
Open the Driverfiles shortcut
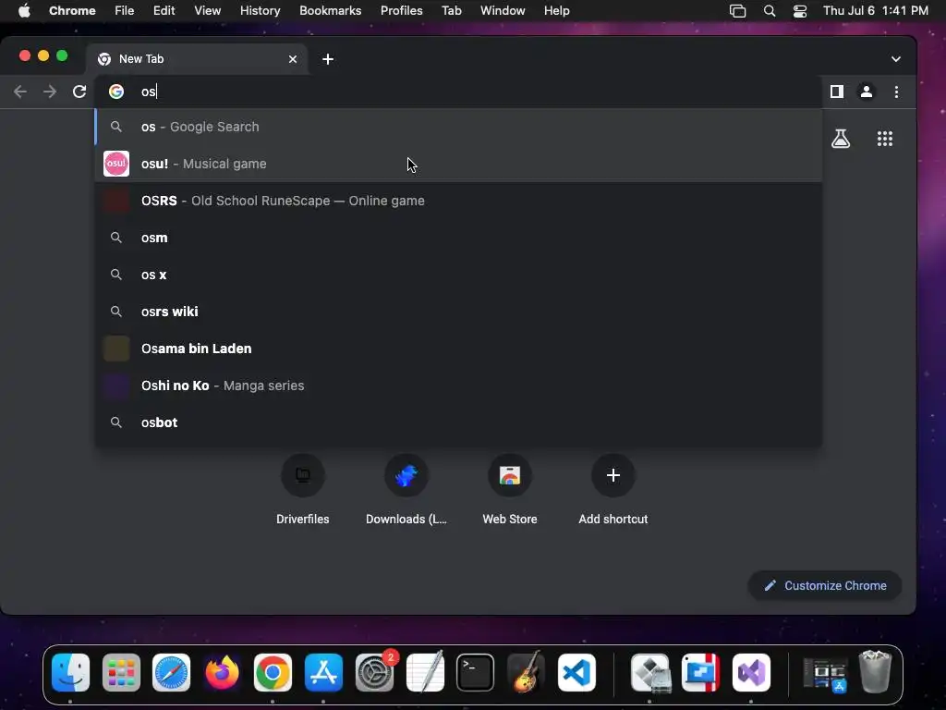[303, 490]
